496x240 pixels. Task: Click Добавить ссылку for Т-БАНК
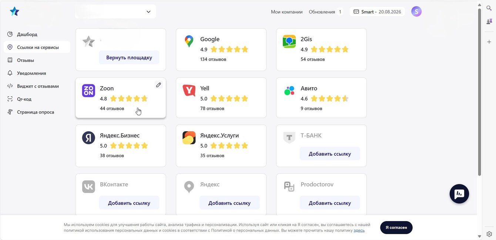329,154
